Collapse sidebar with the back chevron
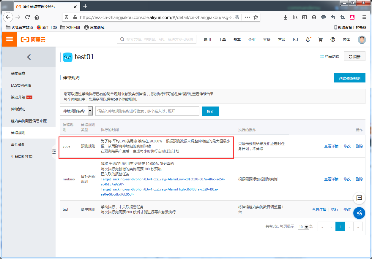 click(x=29, y=57)
